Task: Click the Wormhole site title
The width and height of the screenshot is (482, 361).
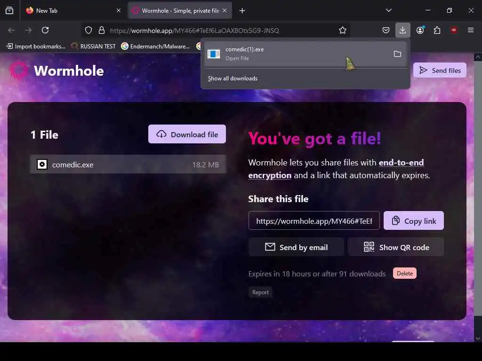Action: tap(69, 71)
